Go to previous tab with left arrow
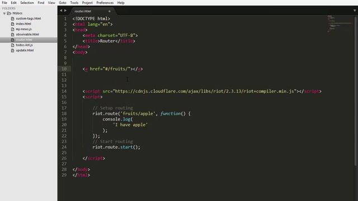The image size is (358, 201). click(x=61, y=11)
